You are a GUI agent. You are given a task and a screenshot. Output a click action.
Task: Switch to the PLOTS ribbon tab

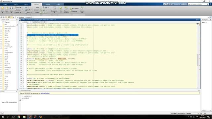(x=16, y=4)
